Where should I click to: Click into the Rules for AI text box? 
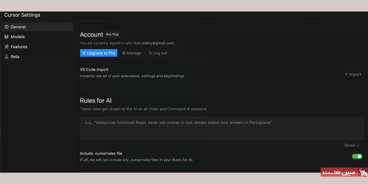click(222, 128)
